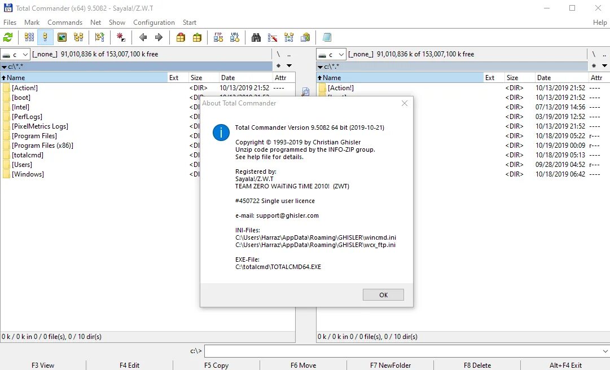The image size is (610, 370).
Task: Open the Show menu
Action: [x=117, y=23]
